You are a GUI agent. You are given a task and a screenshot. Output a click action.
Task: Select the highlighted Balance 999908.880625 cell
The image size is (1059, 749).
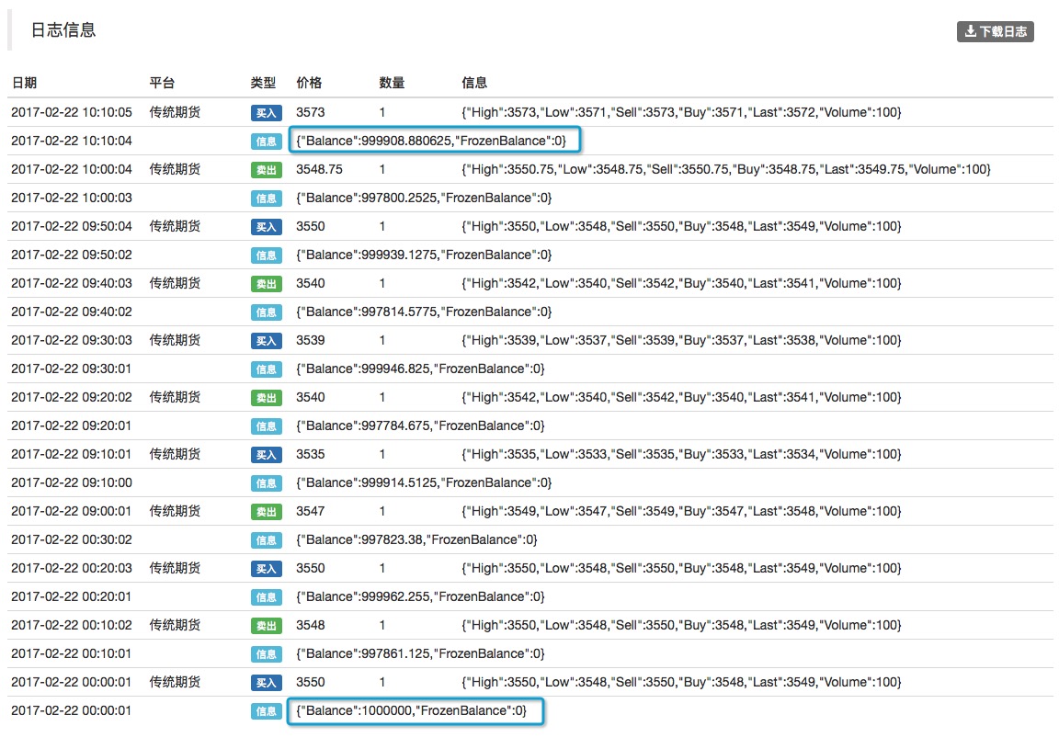pos(438,141)
